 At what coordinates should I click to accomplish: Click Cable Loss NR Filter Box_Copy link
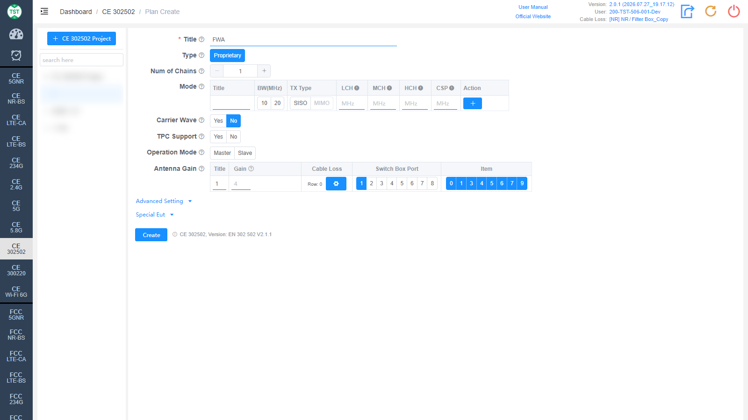click(639, 19)
